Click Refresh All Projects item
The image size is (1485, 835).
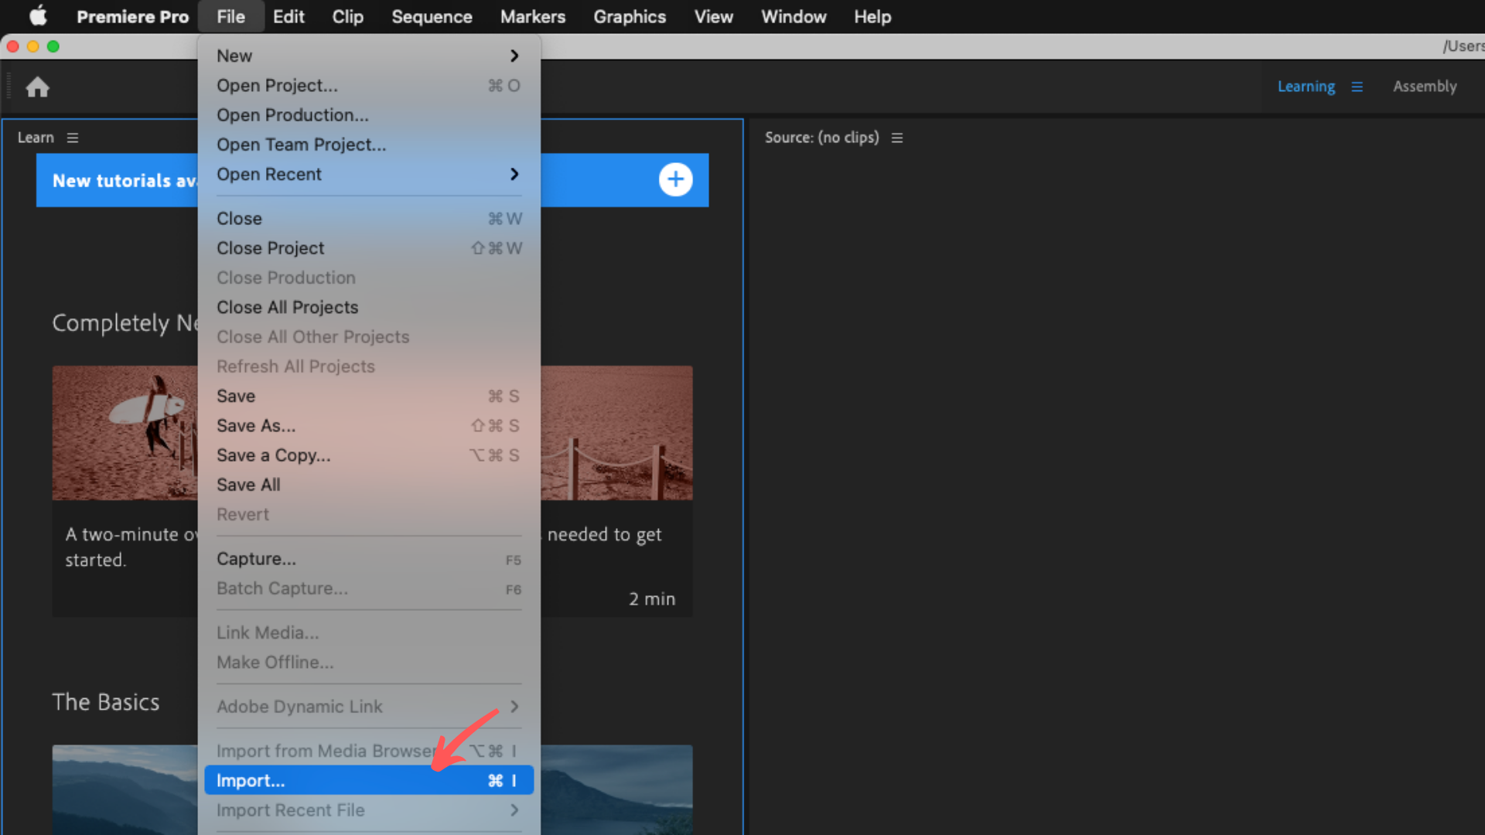[x=369, y=366]
